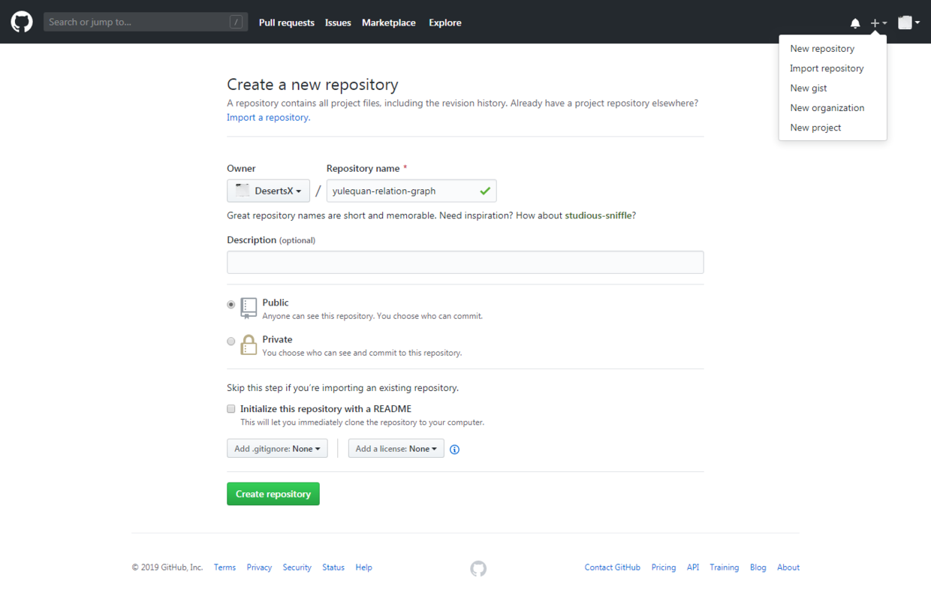Screen dimensions: 931x611
Task: Expand the Add .gitignore dropdown
Action: pyautogui.click(x=277, y=449)
